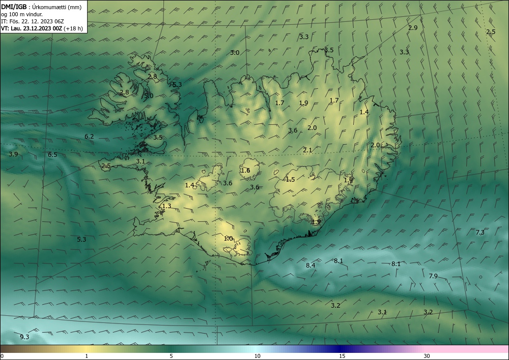Click the 2.1 value label
Image resolution: width=509 pixels, height=360 pixels.
307,150
